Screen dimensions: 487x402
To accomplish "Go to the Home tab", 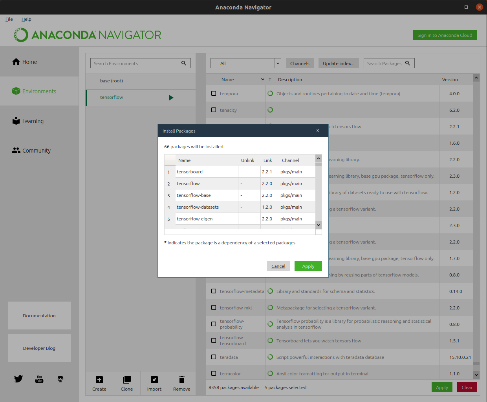I will tap(39, 62).
